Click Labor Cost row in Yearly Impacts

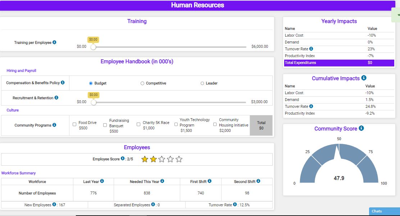339,36
